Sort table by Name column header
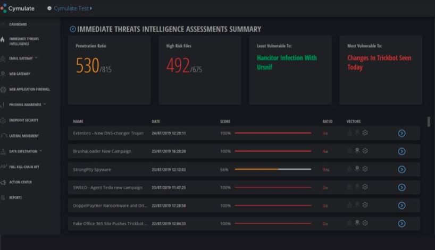This screenshot has width=435, height=250. (78, 122)
